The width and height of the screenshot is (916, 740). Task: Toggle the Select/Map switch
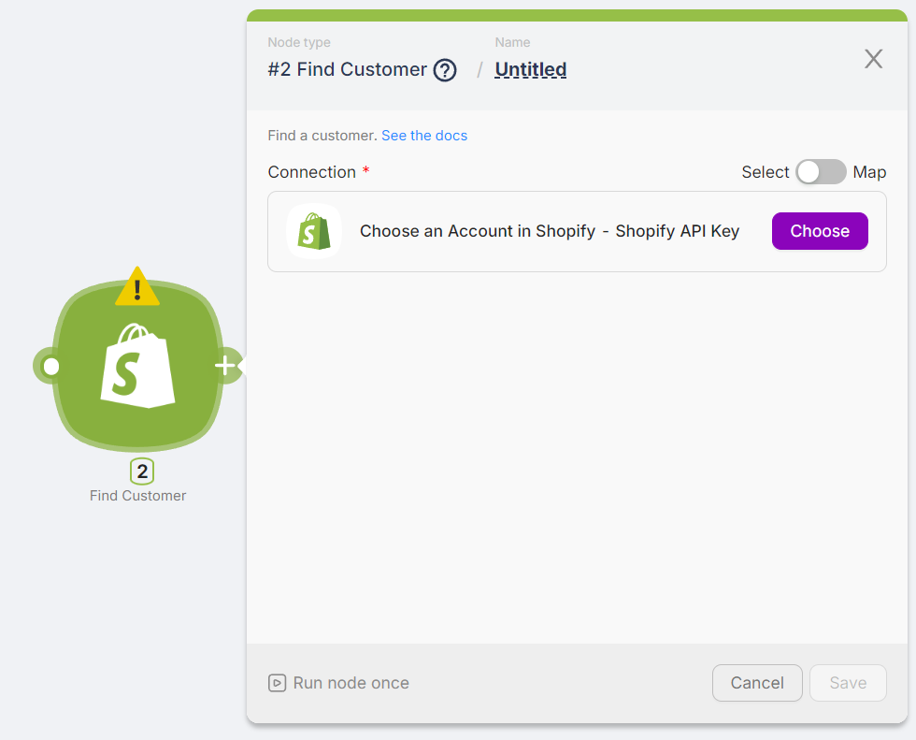(821, 172)
